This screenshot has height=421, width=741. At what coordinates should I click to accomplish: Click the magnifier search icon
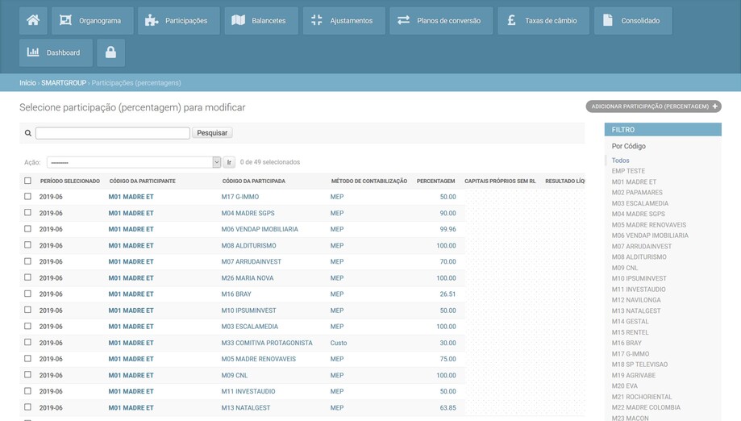pos(28,133)
